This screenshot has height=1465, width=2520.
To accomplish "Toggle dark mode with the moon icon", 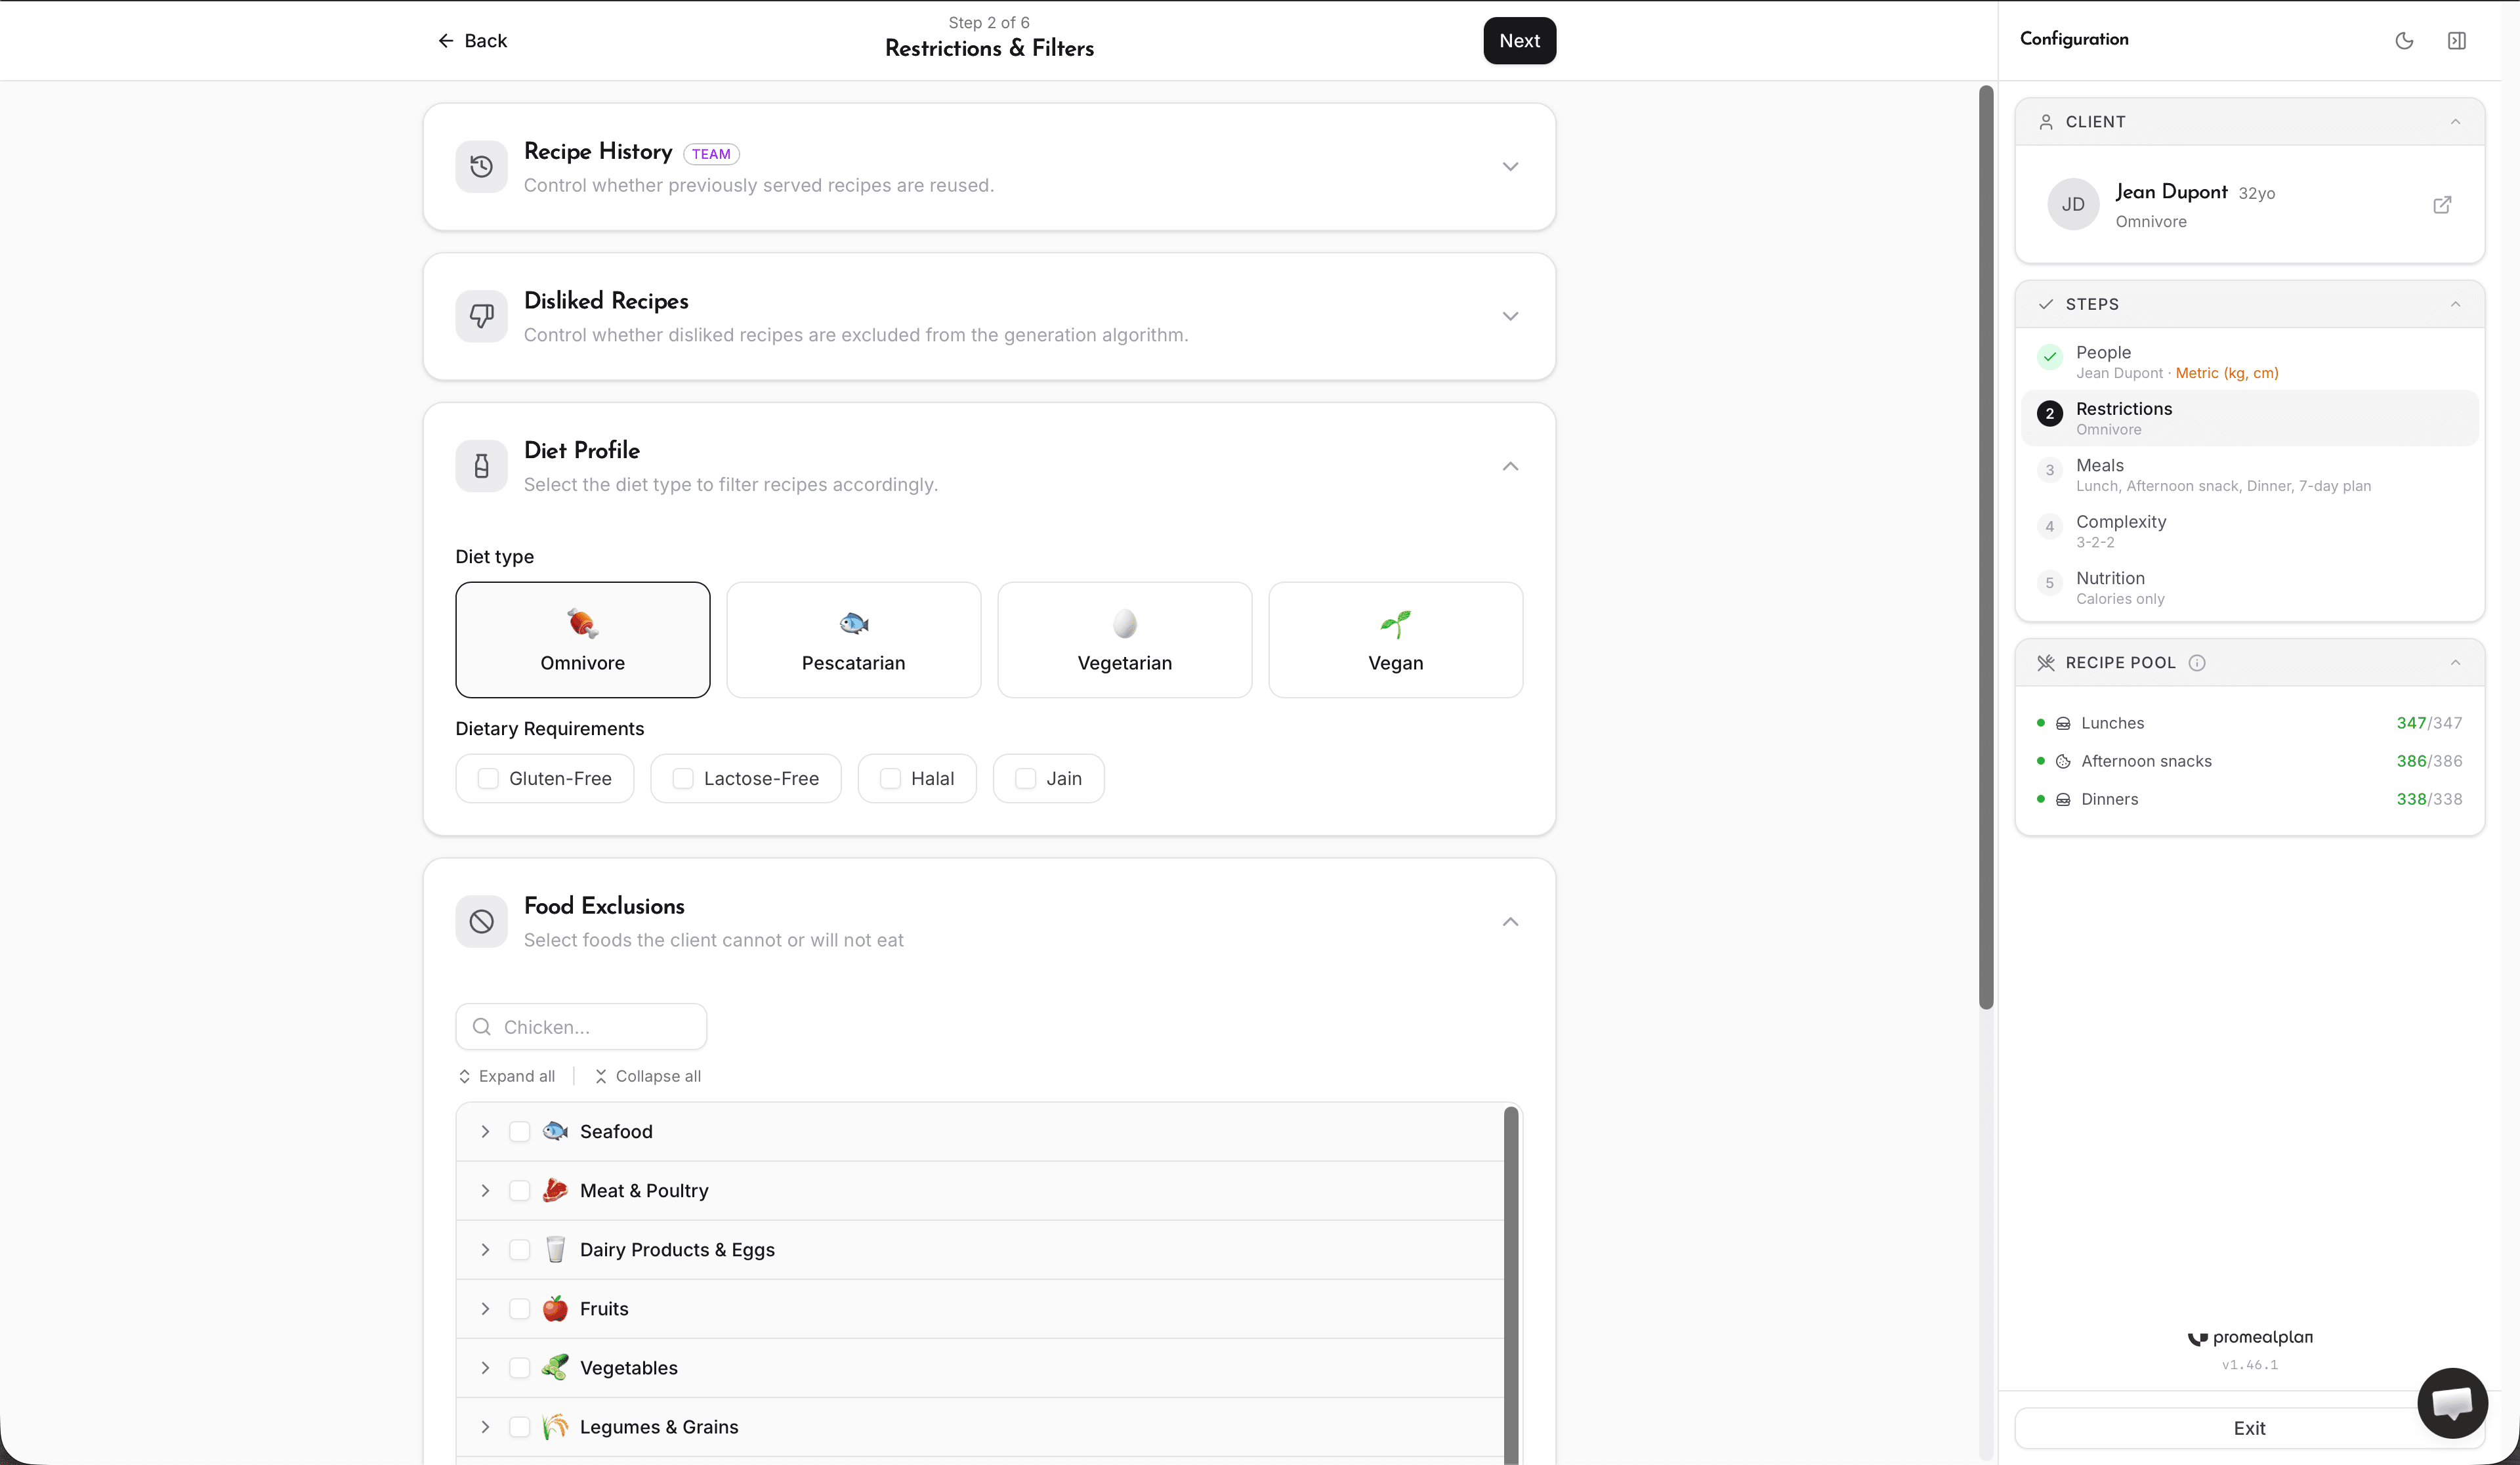I will click(x=2405, y=40).
